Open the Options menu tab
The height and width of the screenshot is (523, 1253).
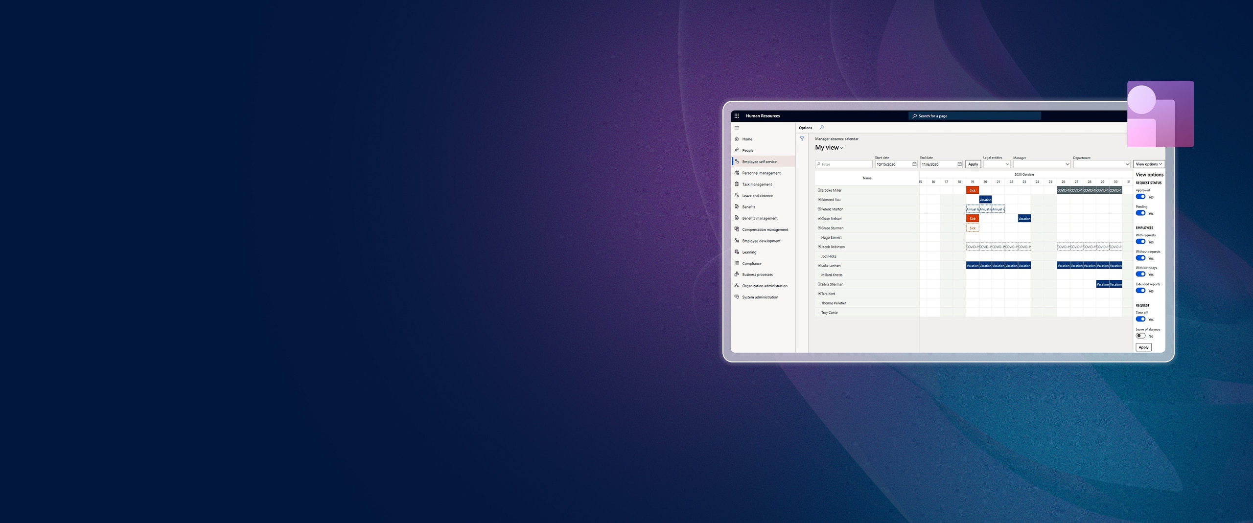point(807,128)
